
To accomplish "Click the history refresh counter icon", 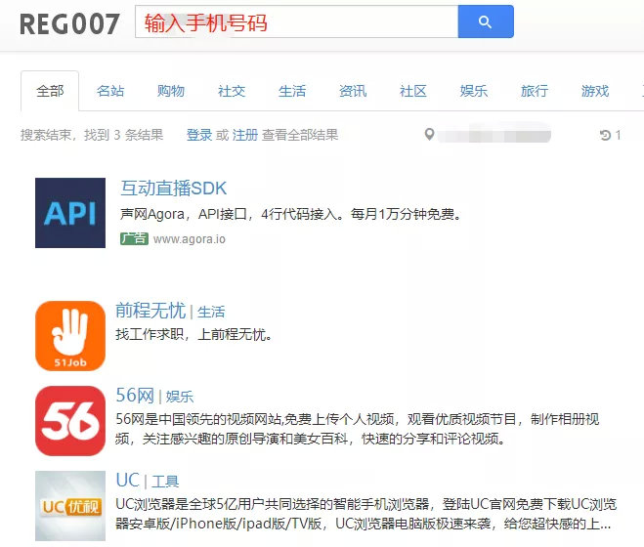I will coord(605,135).
